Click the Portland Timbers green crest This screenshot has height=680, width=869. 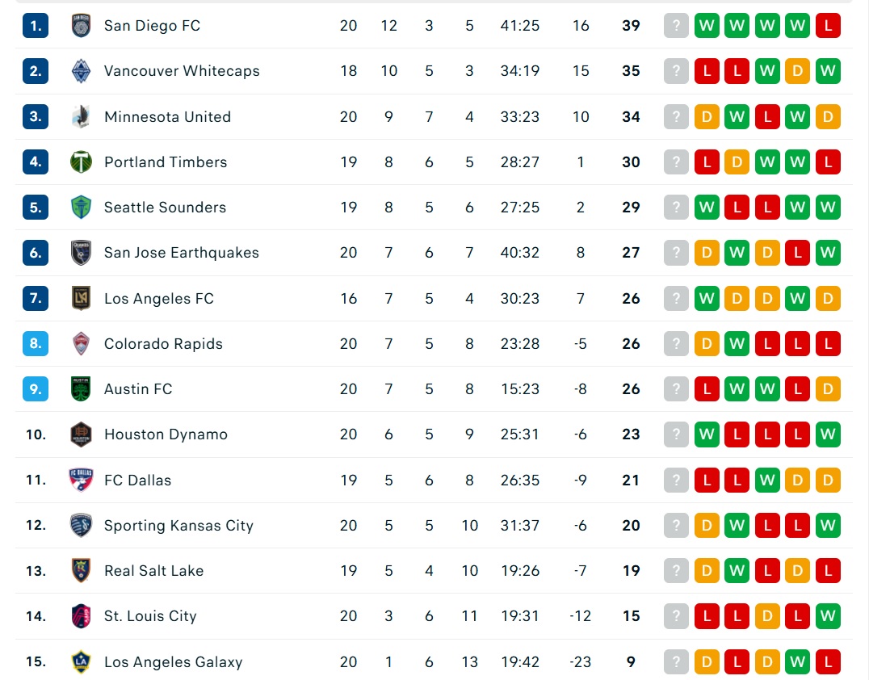pos(81,162)
